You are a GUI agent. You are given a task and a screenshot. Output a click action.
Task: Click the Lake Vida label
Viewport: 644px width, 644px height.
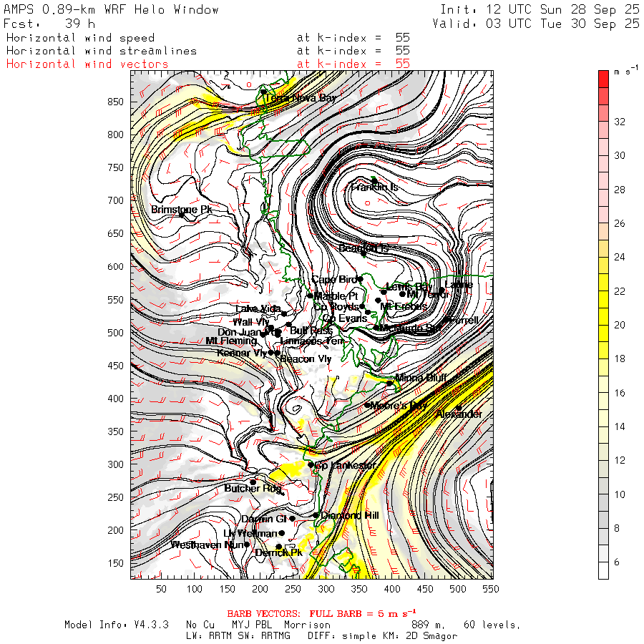(x=258, y=308)
